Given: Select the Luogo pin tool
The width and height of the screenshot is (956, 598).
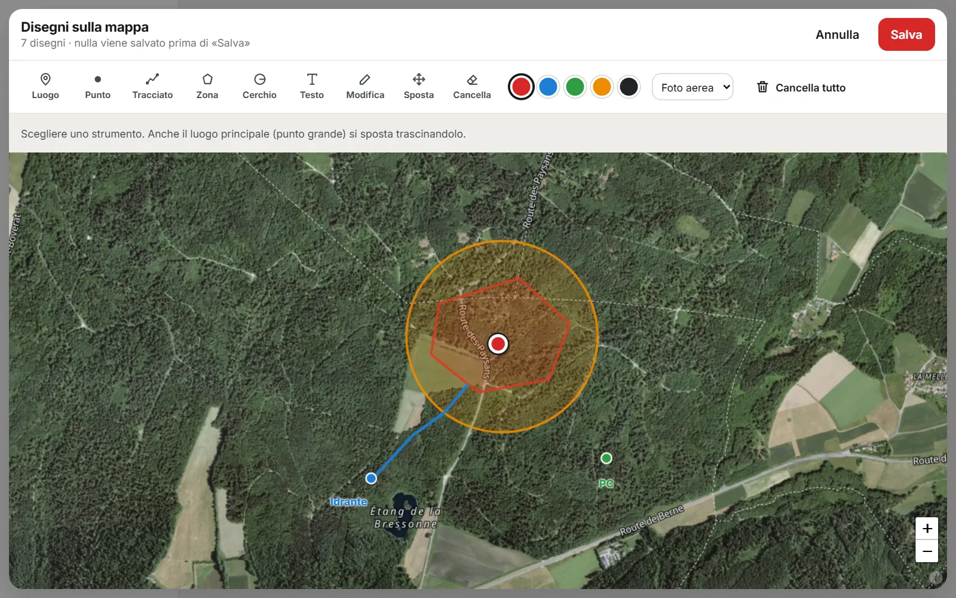Looking at the screenshot, I should point(45,87).
